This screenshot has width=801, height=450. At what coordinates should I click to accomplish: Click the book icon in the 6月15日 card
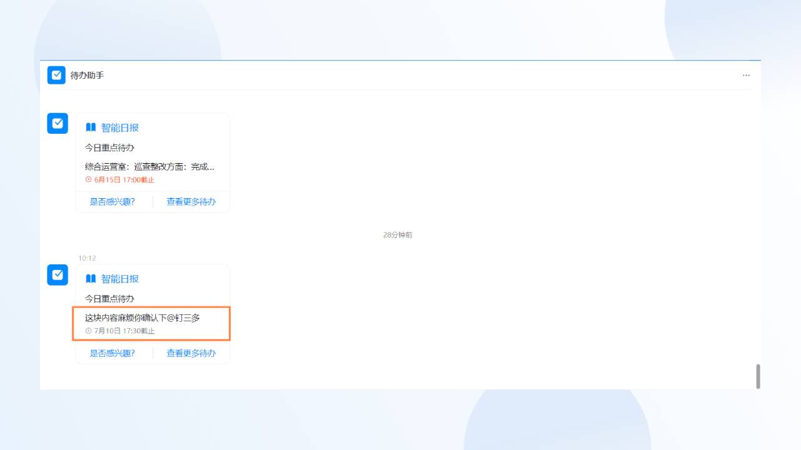91,127
